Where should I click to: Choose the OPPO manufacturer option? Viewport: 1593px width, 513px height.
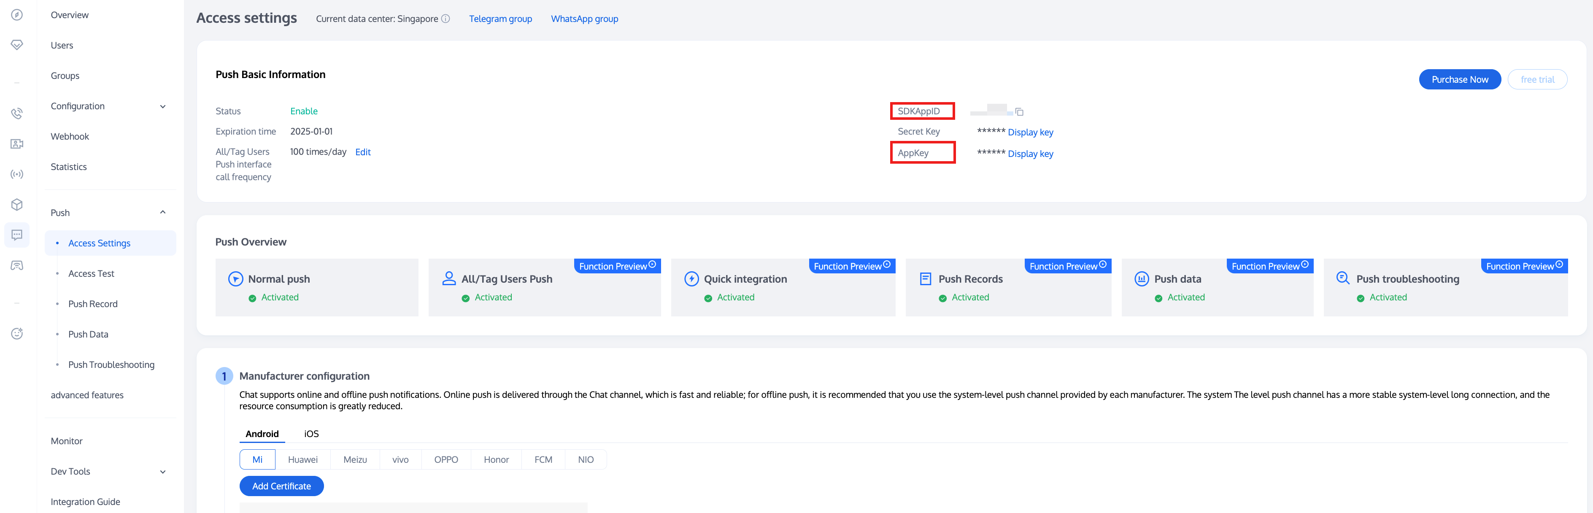[x=446, y=460]
